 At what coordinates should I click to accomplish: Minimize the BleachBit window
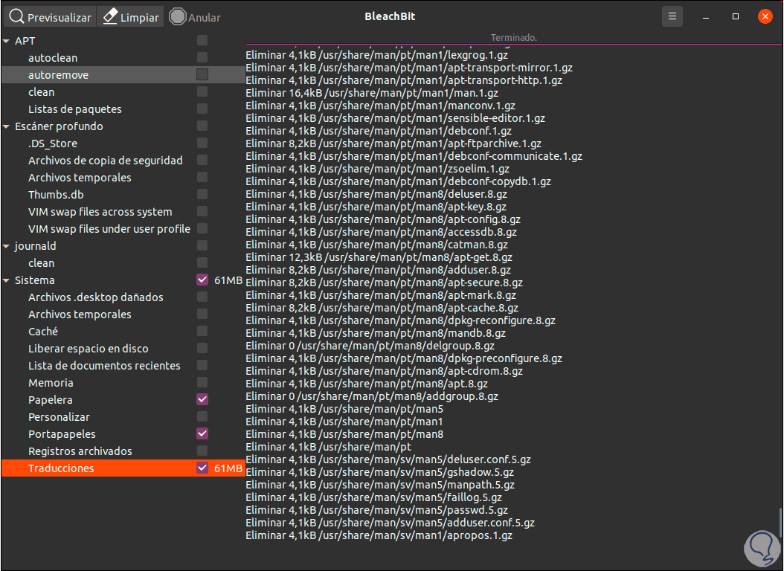(x=705, y=16)
